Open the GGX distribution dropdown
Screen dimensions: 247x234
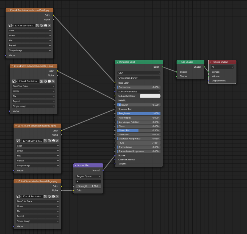point(139,73)
